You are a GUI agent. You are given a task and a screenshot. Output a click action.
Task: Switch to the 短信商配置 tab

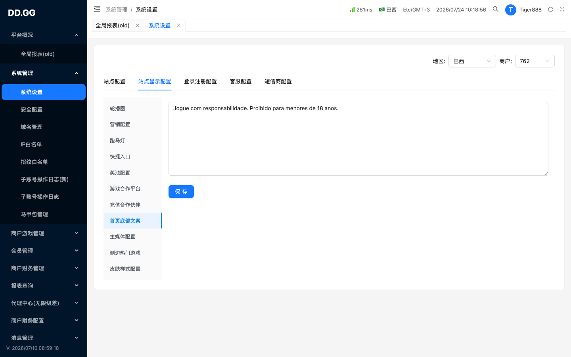pyautogui.click(x=278, y=81)
